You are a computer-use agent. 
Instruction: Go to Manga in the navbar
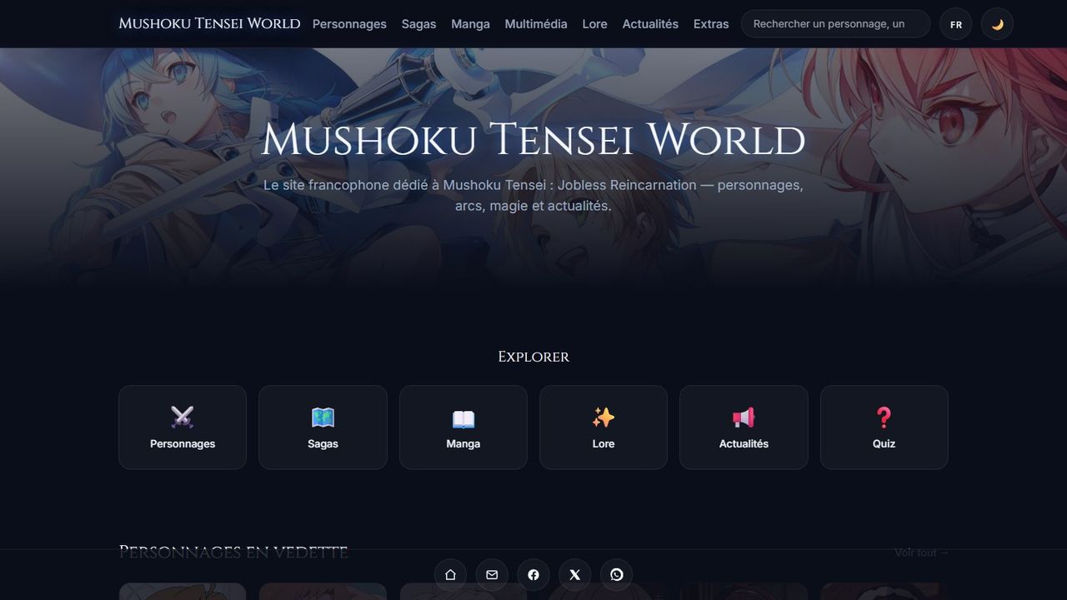point(470,24)
